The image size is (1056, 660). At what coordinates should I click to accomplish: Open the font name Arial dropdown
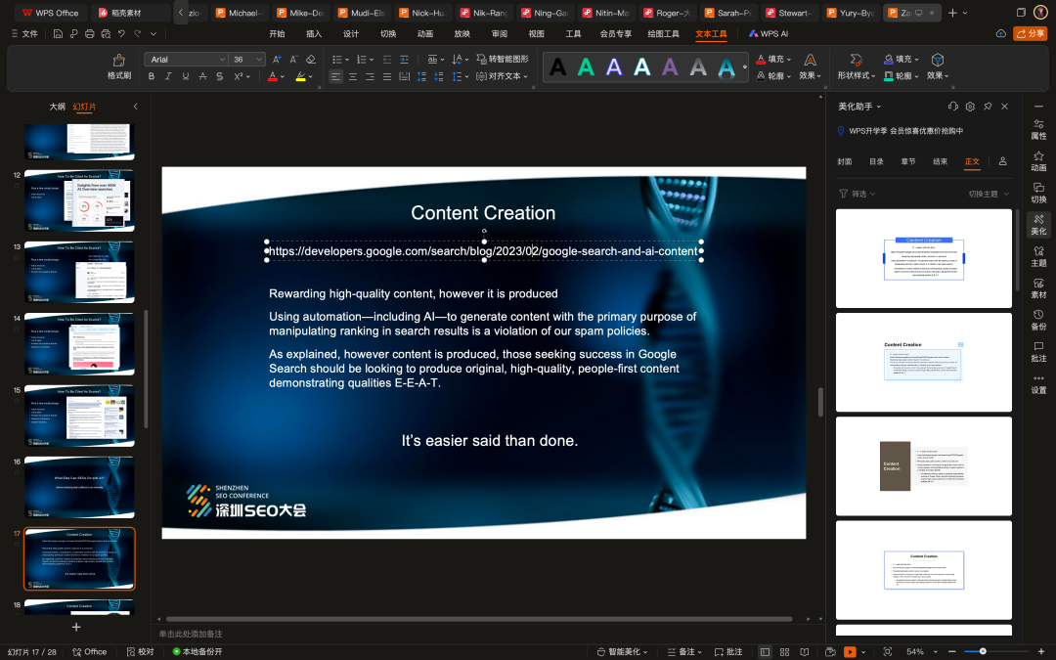point(222,60)
